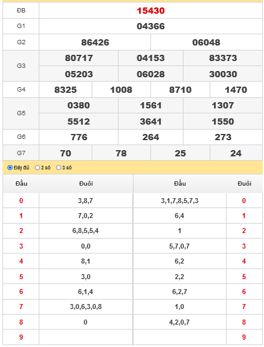The width and height of the screenshot is (264, 347).
Task: Click the G7 result 78
Action: click(121, 153)
